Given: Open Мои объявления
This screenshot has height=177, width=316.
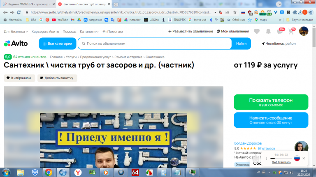Looking at the screenshot, I should tap(233, 31).
